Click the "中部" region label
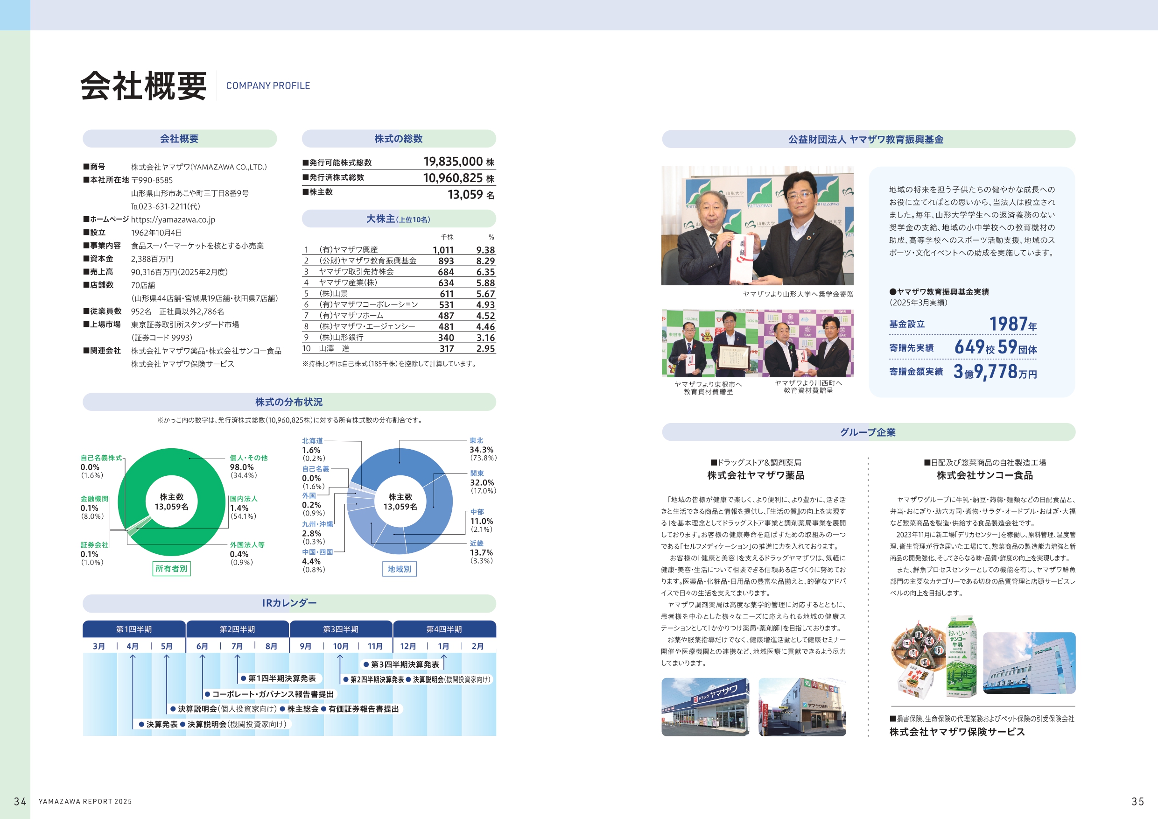The image size is (1158, 819). click(477, 512)
